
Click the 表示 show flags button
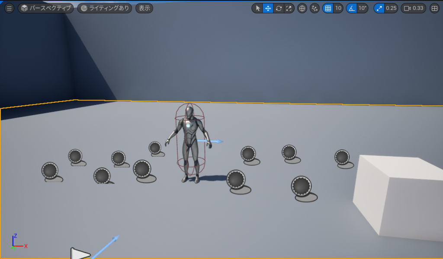(x=144, y=8)
